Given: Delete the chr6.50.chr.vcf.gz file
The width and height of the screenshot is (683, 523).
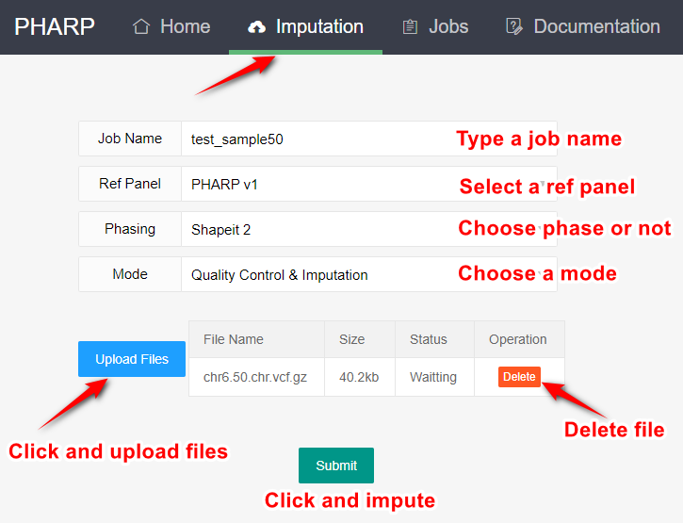Looking at the screenshot, I should 519,377.
